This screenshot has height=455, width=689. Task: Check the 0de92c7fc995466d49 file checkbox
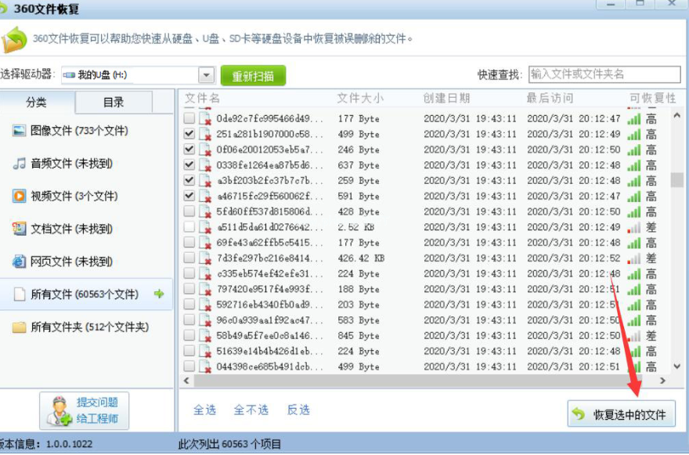coord(189,119)
